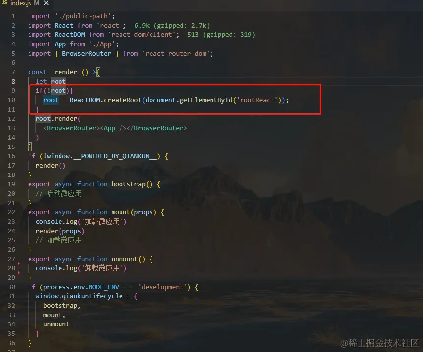Click 'render()' call on line 17
Viewport: 423px width, 352px height.
point(51,166)
